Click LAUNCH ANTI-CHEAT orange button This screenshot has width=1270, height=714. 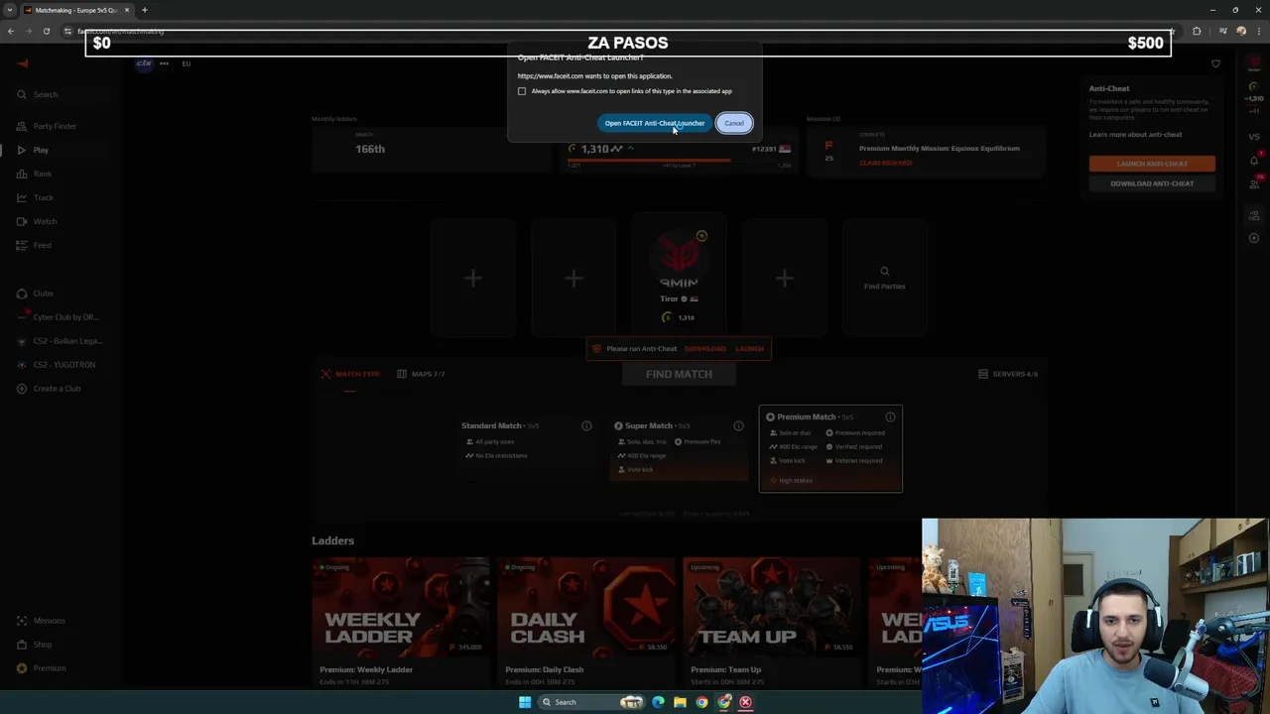point(1152,164)
